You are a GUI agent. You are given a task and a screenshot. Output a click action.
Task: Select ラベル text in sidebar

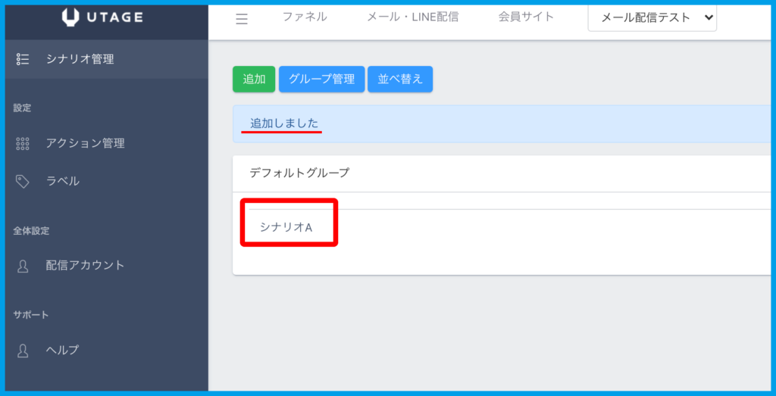click(62, 181)
